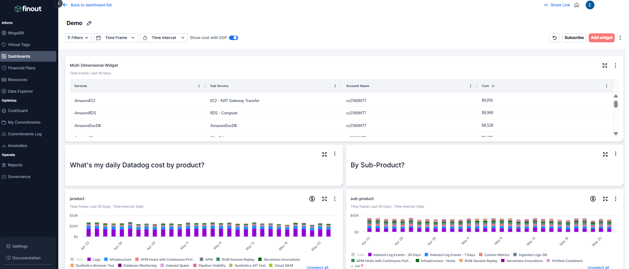Click dollar icon on product widget

point(312,199)
